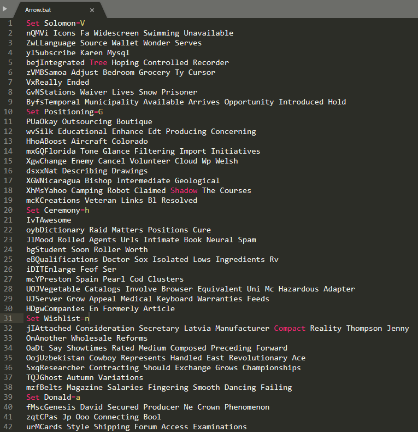Click the word 'Jenny' at end of line 32
This screenshot has height=432, width=418.
(398, 328)
